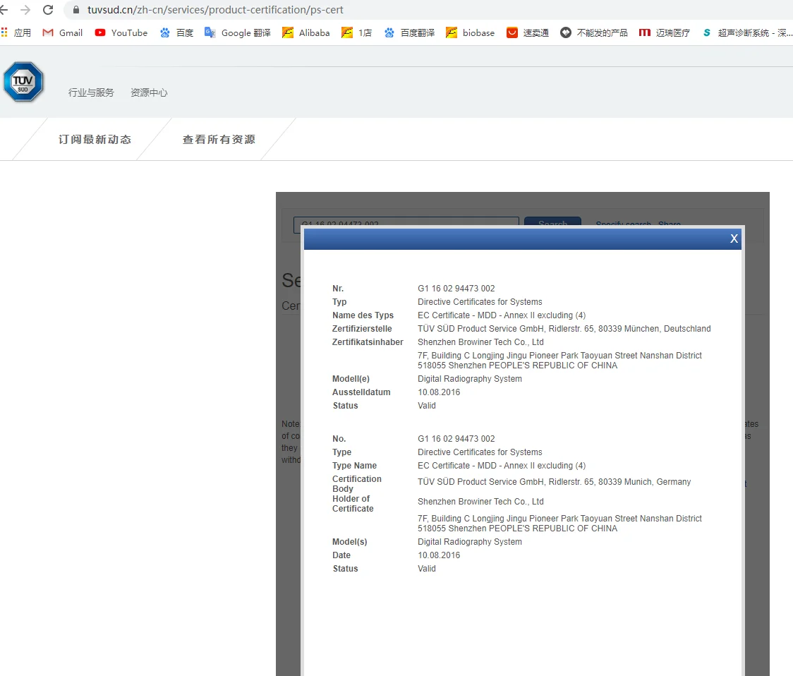
Task: Click the Certification Body label
Action: tap(357, 484)
